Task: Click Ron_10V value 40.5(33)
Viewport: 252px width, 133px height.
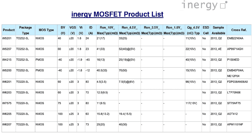Action: pyautogui.click(x=102, y=70)
